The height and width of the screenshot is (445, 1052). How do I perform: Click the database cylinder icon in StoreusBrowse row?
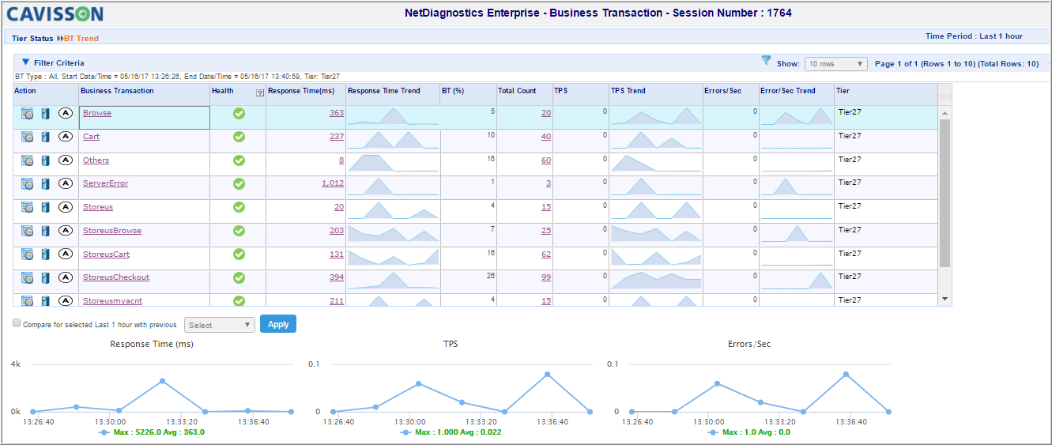[46, 232]
